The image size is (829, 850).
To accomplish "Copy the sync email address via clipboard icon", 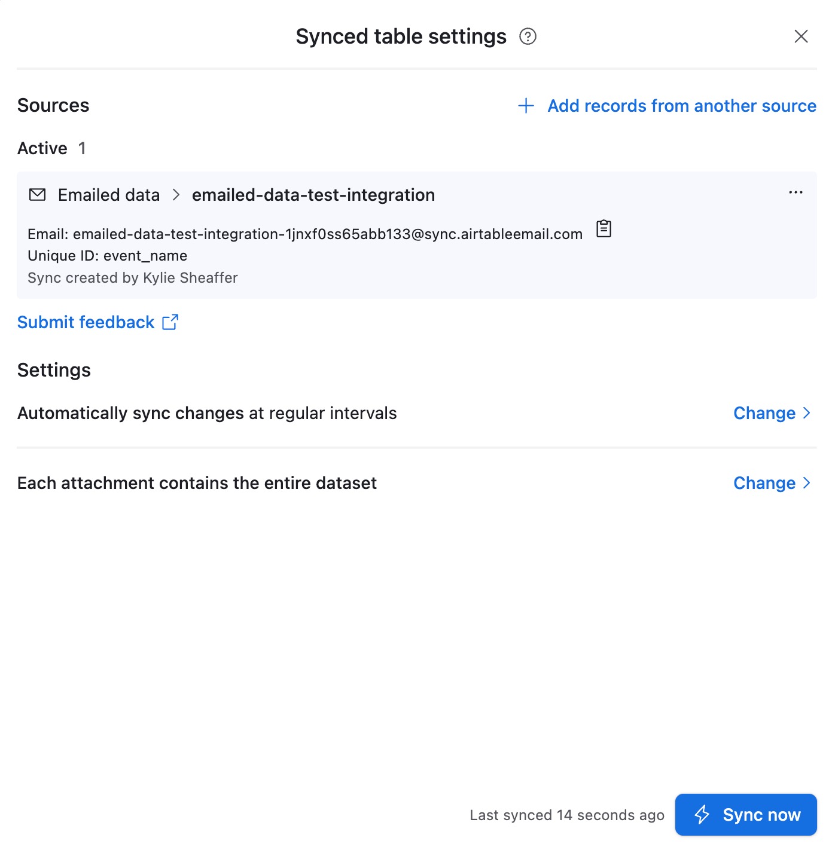I will tap(604, 228).
